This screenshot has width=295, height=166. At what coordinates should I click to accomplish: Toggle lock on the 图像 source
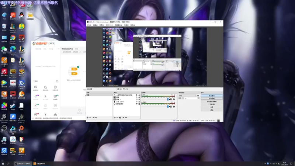pos(139,97)
